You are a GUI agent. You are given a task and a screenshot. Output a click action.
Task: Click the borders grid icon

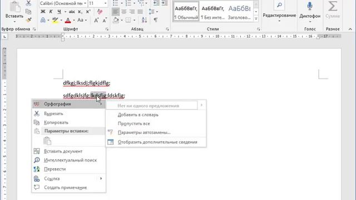coord(128,20)
